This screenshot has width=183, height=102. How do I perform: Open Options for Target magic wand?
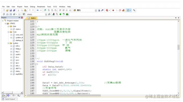49,14
